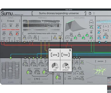Open the Envelopes noise 'off' selector

67,38
